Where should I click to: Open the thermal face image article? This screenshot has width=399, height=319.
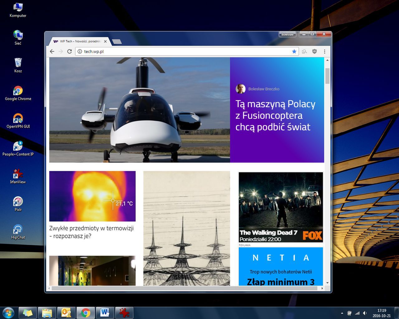click(x=92, y=196)
